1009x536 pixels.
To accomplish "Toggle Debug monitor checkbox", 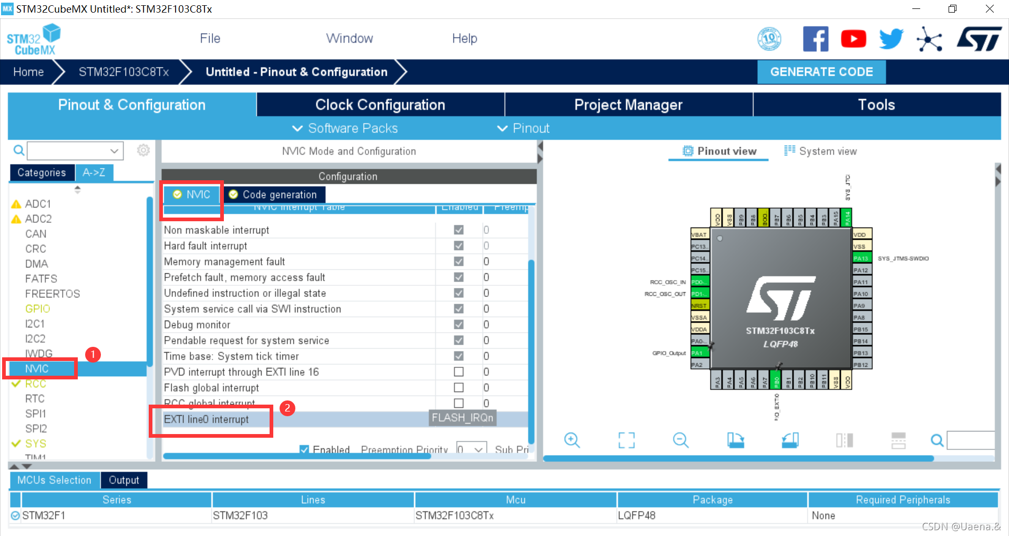I will point(459,324).
